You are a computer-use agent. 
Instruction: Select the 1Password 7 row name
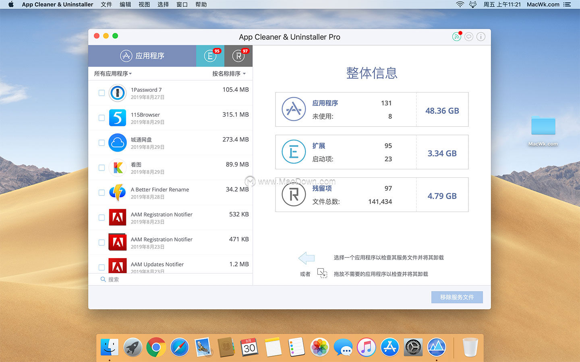[x=146, y=90]
